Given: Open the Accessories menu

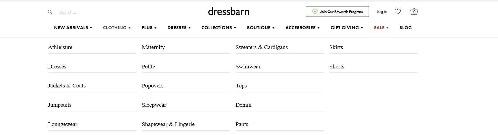Looking at the screenshot, I should click(x=303, y=28).
